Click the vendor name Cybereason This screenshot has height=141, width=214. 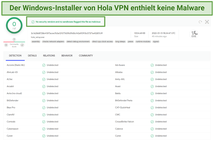click(x=12, y=129)
